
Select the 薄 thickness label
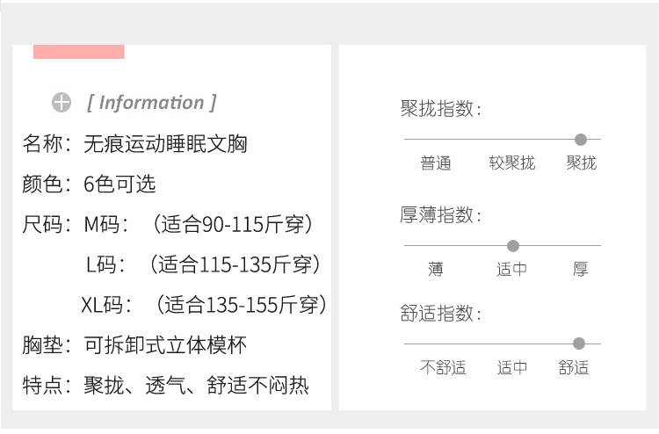click(x=436, y=270)
